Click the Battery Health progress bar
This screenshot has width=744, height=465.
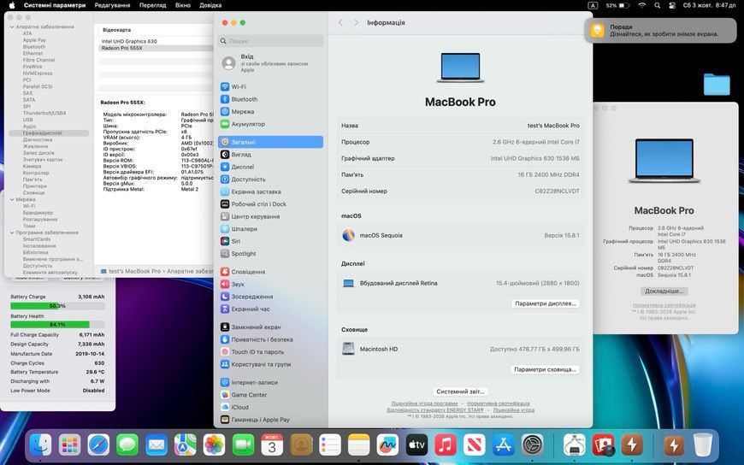tap(57, 325)
